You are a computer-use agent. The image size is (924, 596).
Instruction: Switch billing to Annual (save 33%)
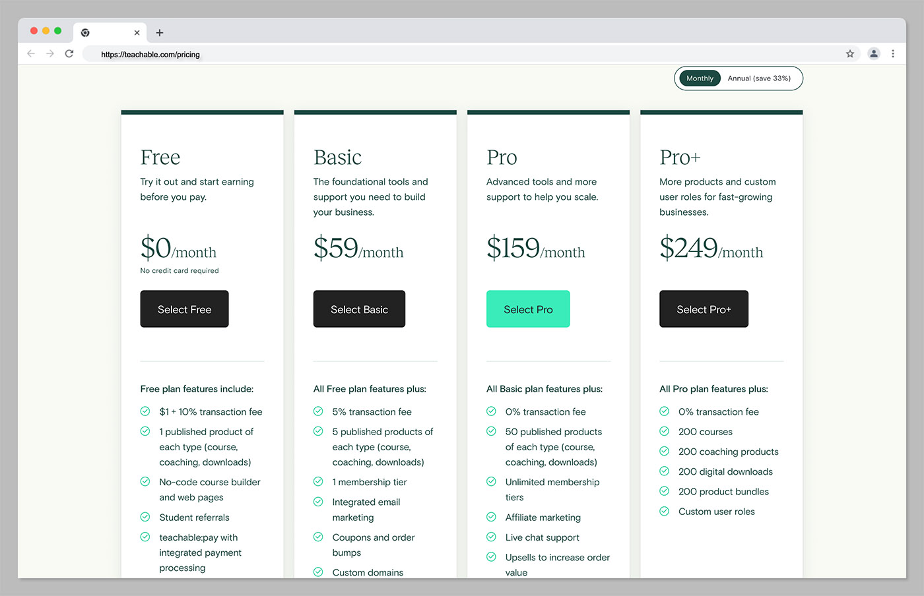pyautogui.click(x=759, y=78)
